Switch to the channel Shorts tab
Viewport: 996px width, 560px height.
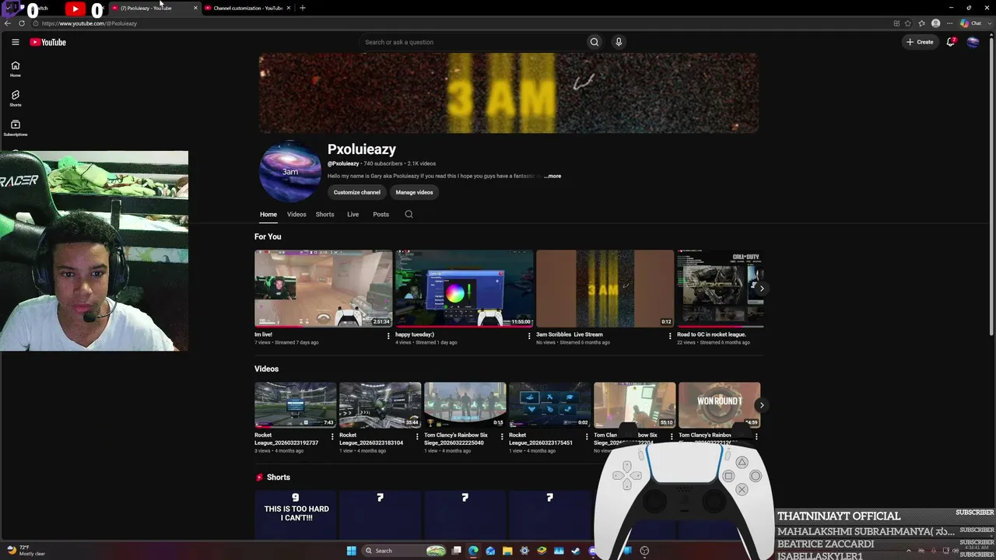point(324,215)
